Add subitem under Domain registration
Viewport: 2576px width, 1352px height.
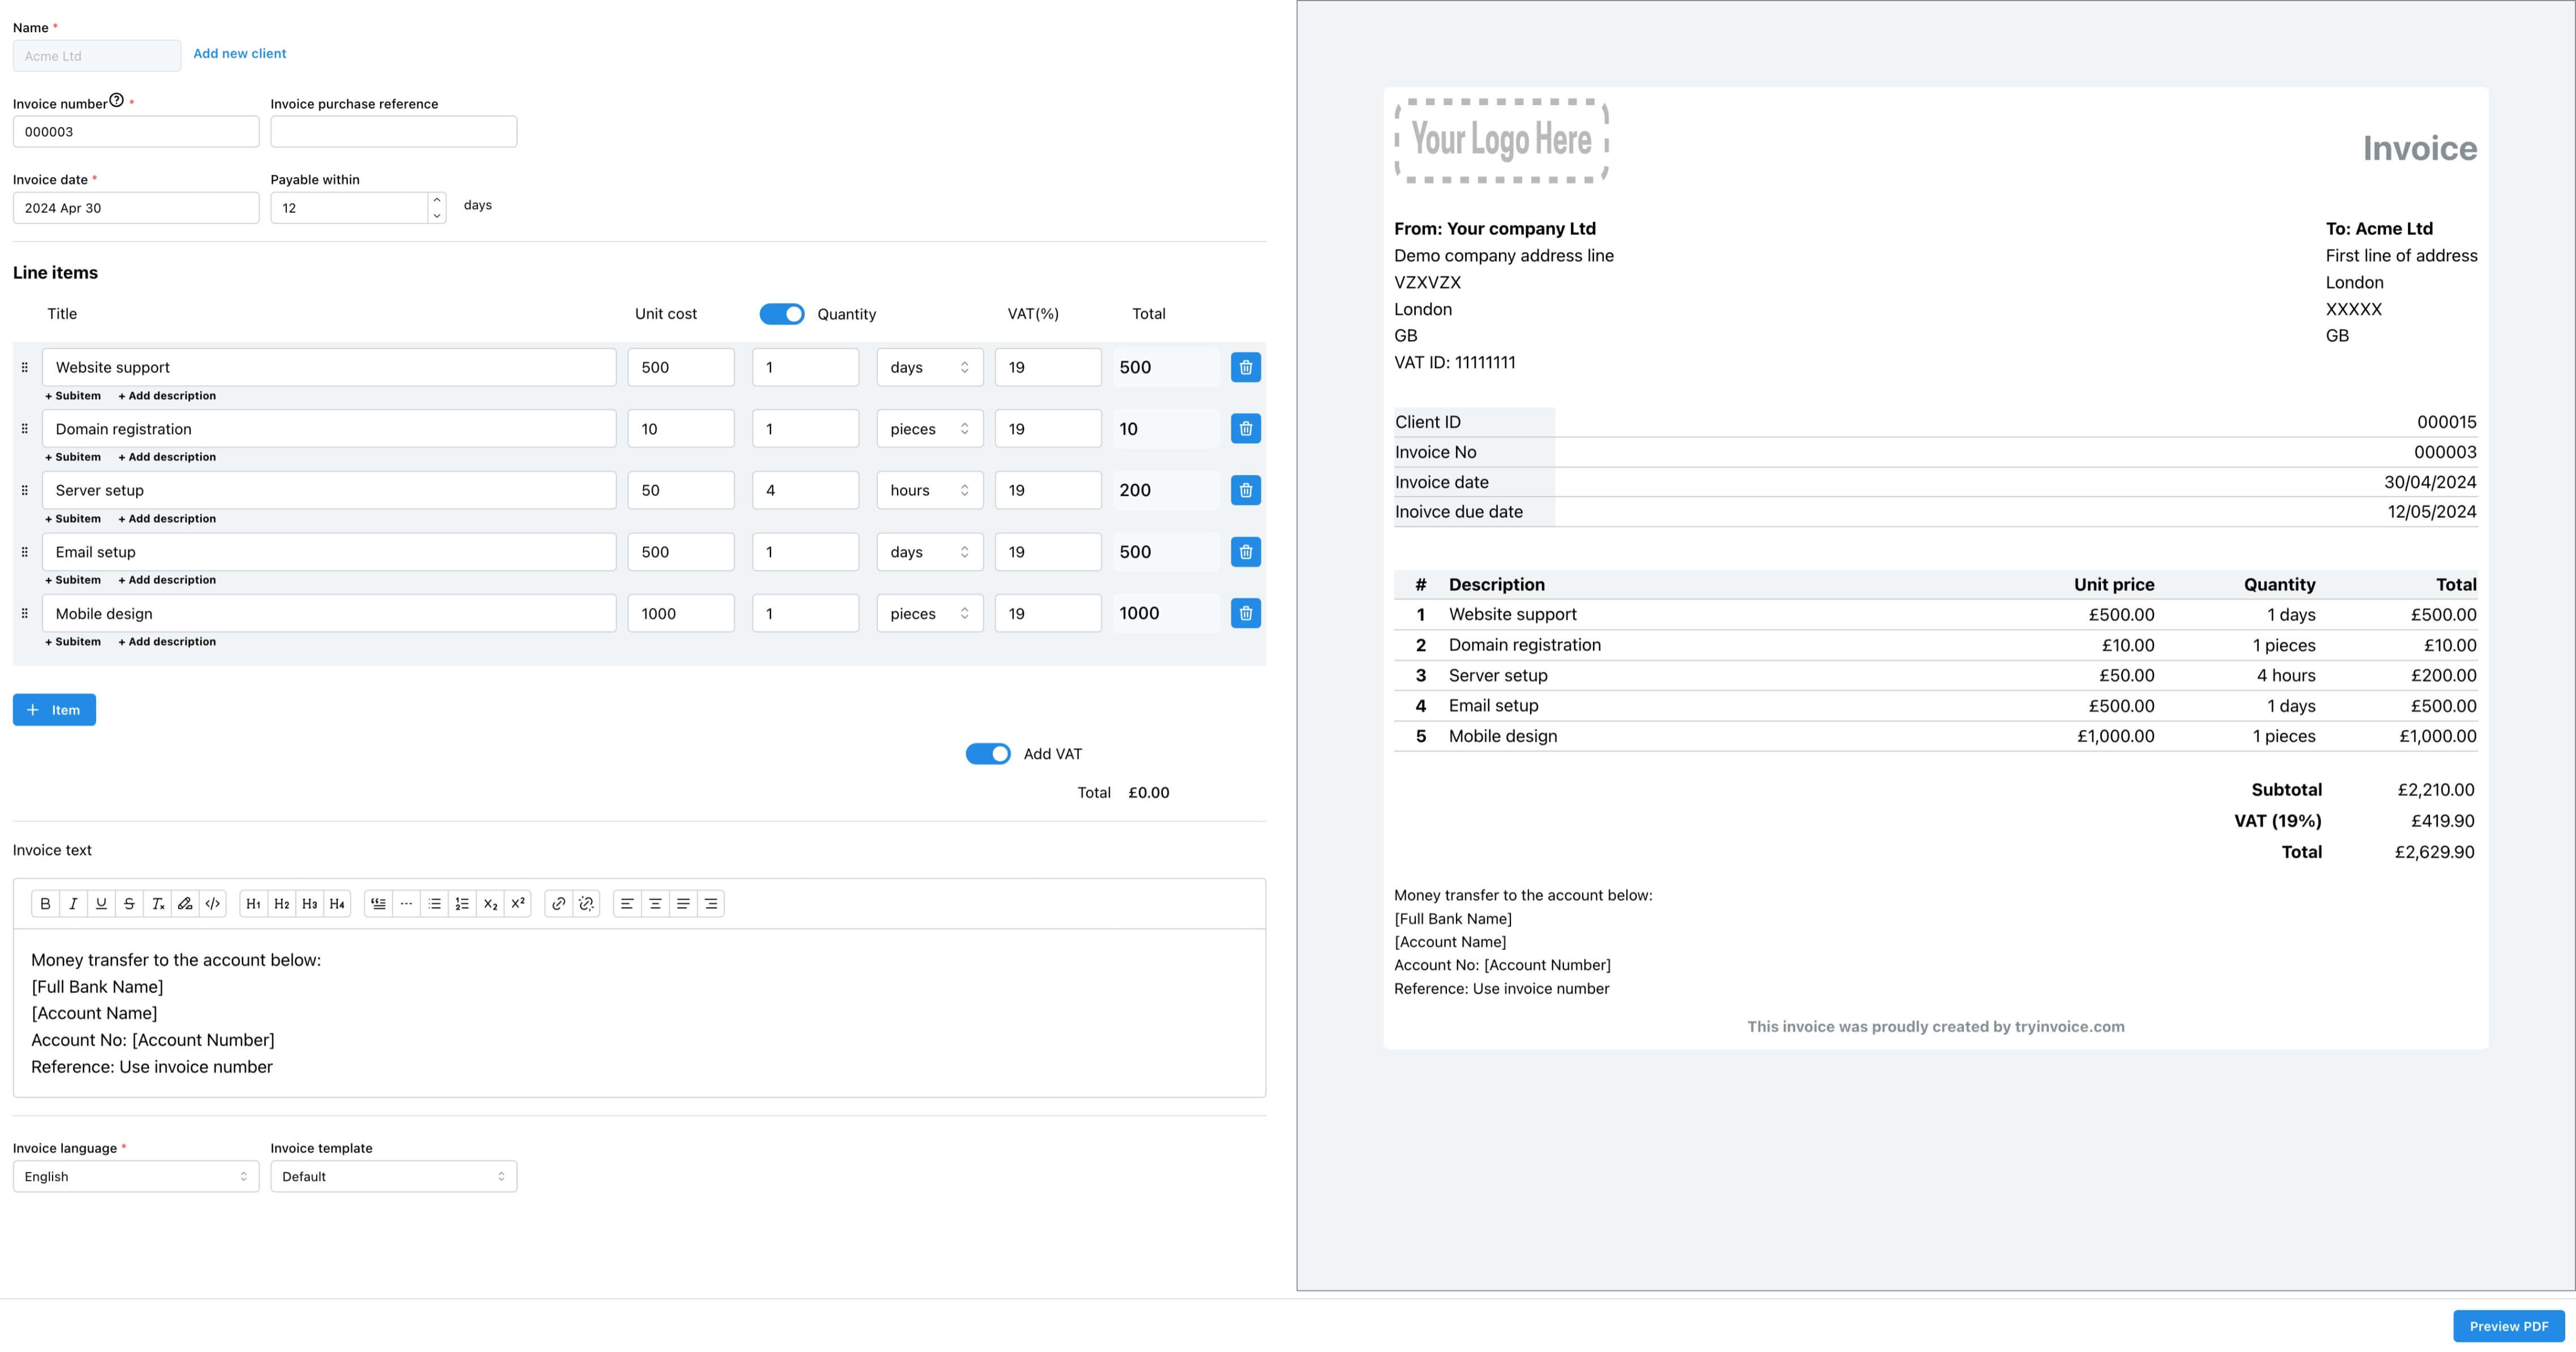tap(73, 457)
